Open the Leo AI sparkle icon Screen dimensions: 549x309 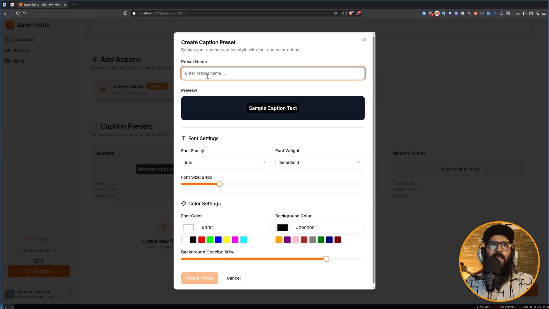[538, 13]
